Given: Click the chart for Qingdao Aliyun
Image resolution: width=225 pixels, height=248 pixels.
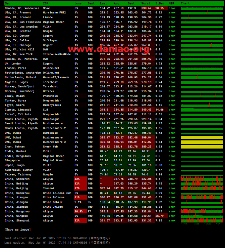Looking at the screenshot, I should (202, 216).
